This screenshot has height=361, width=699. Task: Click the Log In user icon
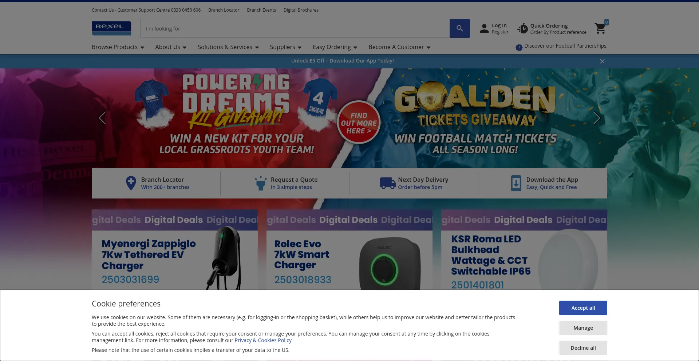(484, 29)
